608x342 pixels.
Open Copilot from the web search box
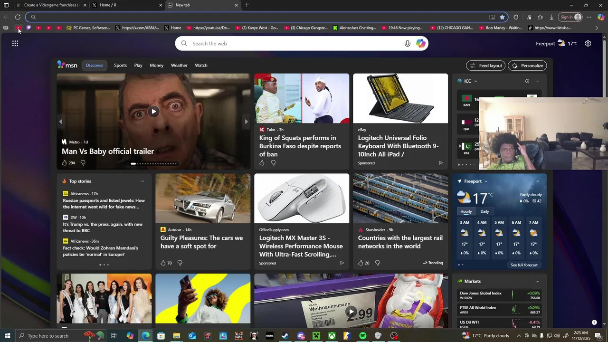pyautogui.click(x=421, y=43)
